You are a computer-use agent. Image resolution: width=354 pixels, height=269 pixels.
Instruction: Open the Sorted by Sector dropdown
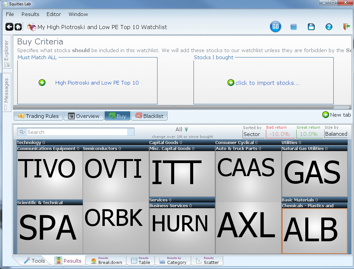tap(253, 134)
